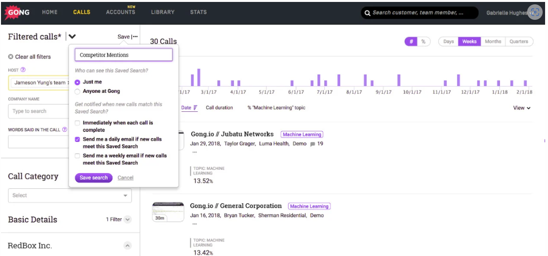Open the Stats tab
The image size is (548, 256).
click(x=199, y=12)
